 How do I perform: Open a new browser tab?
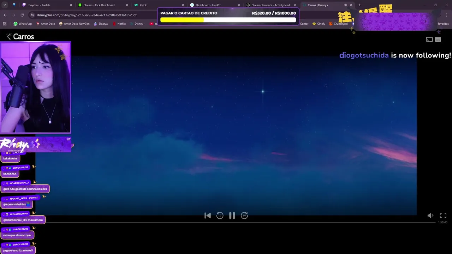point(359,5)
